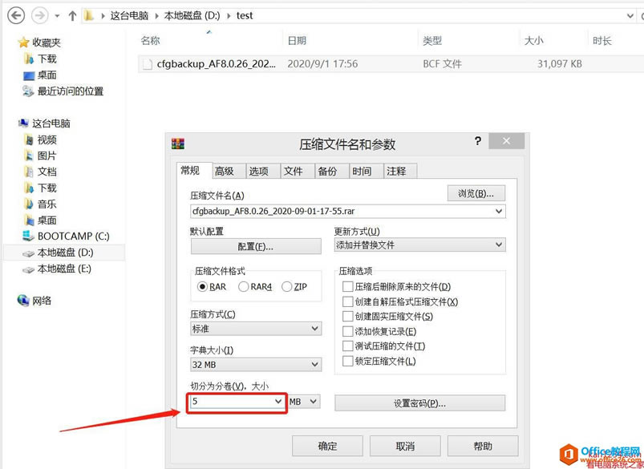This screenshot has height=469, width=644.
Task: Sort by the 名称 column header
Action: (150, 41)
